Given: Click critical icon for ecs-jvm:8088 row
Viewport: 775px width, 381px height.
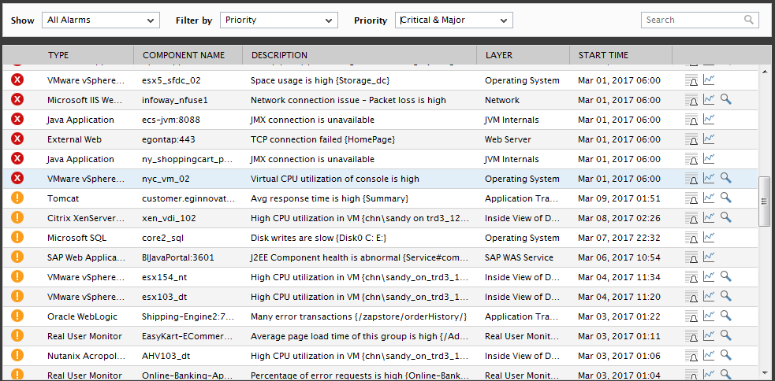Looking at the screenshot, I should [17, 120].
